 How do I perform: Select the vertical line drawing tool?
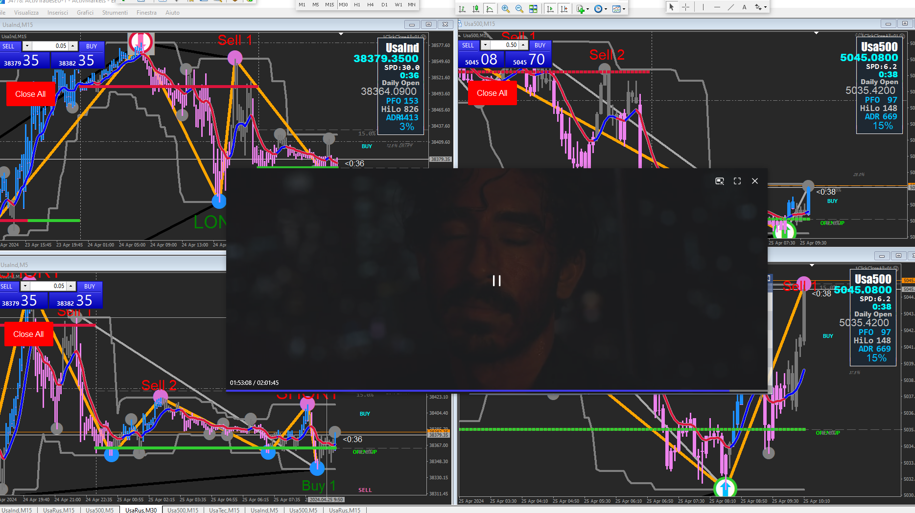coord(703,7)
